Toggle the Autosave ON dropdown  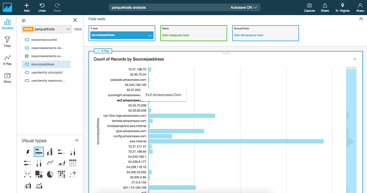tap(244, 7)
